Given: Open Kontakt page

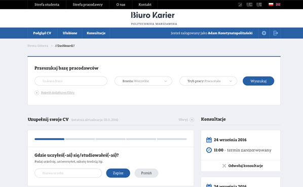Looking at the screenshot, I should coord(145,5).
